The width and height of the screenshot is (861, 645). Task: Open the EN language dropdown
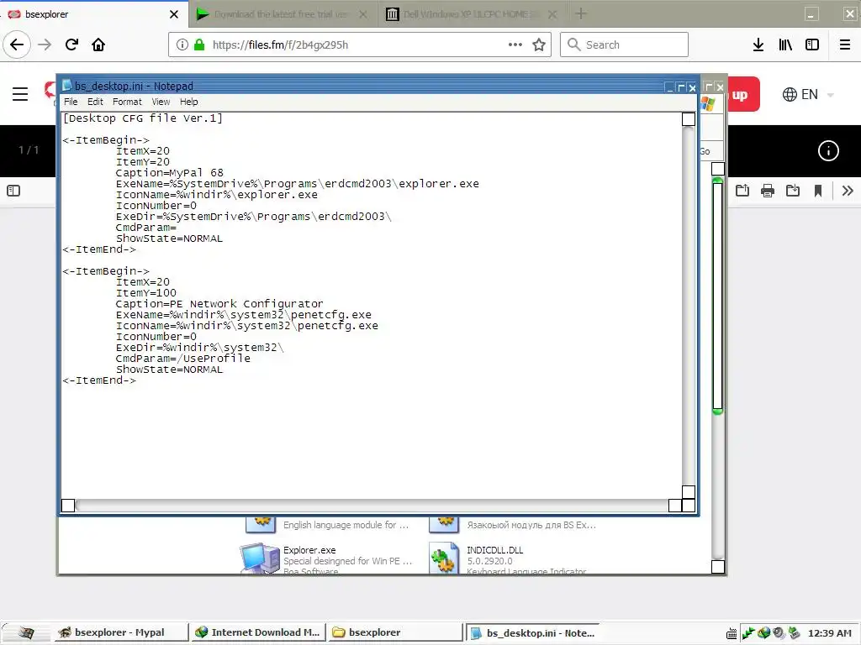point(808,94)
